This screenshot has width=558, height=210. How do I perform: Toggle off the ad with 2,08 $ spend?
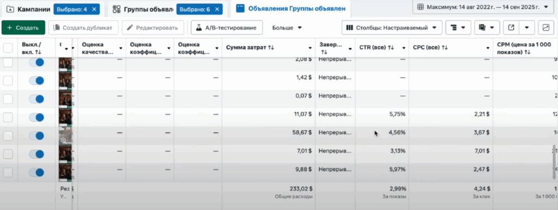point(37,62)
